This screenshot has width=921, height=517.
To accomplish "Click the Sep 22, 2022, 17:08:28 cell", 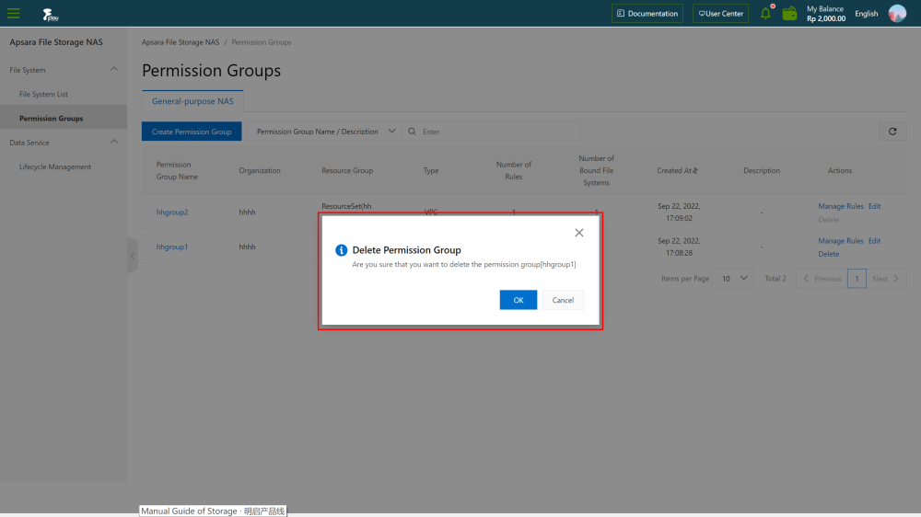I will click(x=679, y=247).
